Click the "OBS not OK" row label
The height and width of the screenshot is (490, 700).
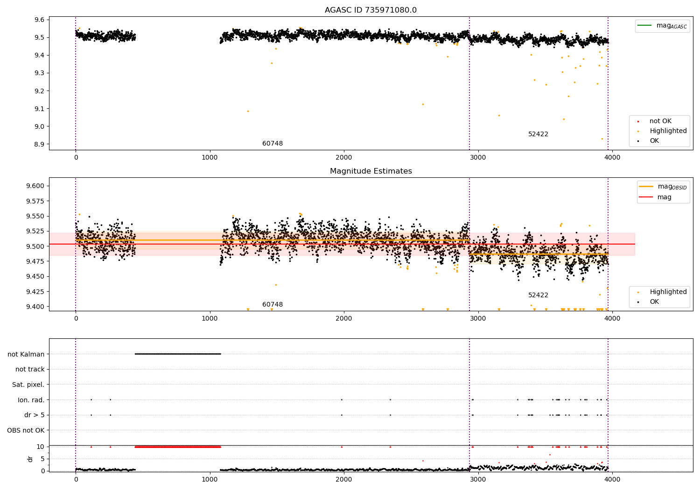(x=26, y=430)
